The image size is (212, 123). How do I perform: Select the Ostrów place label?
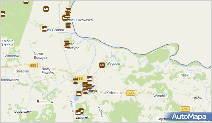[x=196, y=98]
